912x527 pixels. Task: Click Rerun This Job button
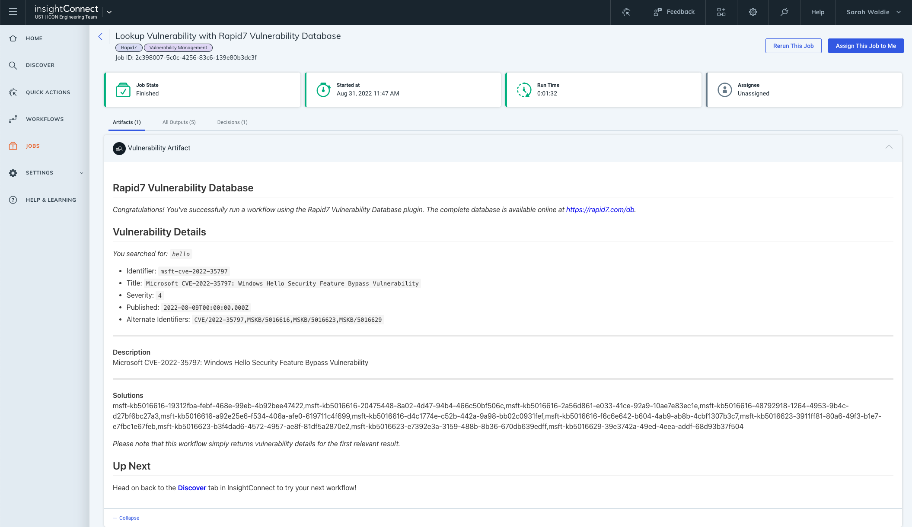tap(793, 46)
